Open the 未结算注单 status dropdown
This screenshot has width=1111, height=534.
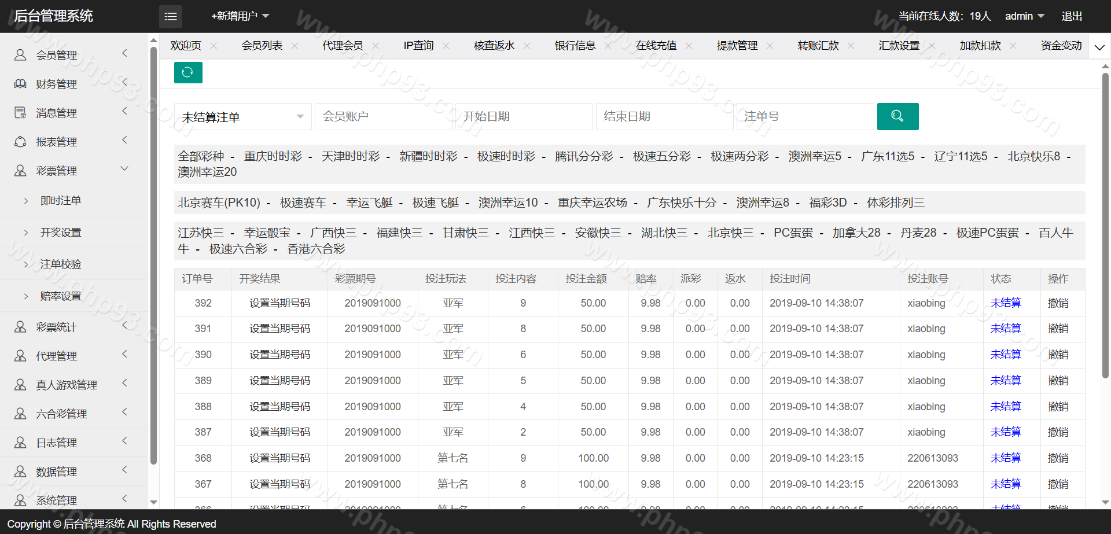242,117
